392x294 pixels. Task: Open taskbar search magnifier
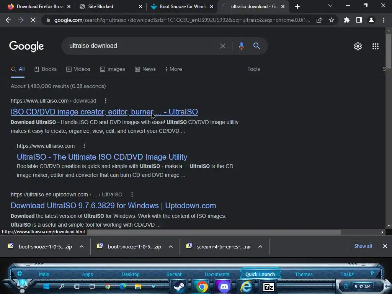(x=62, y=286)
